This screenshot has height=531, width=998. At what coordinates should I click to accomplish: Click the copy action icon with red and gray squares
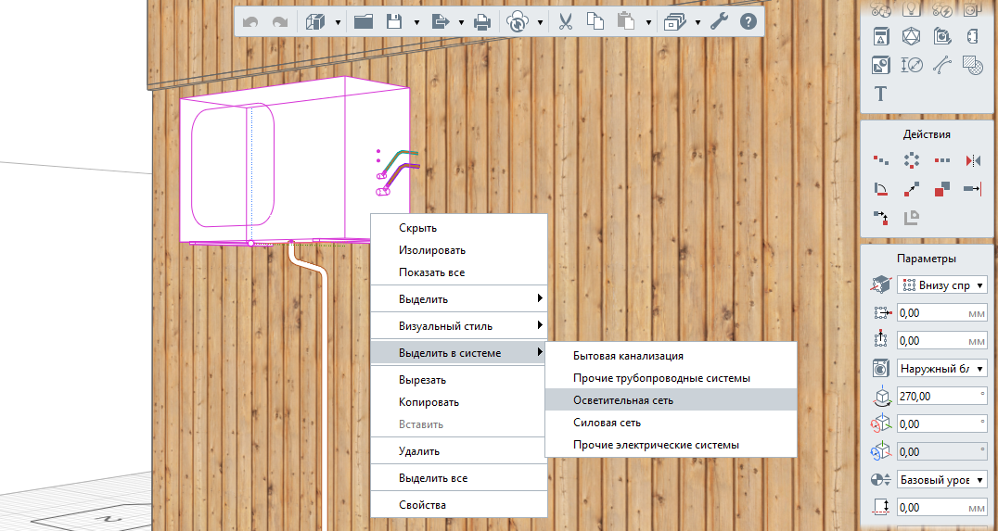(x=942, y=189)
